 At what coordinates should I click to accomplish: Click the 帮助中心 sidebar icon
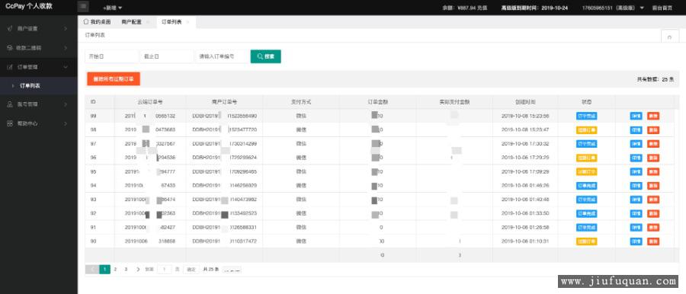click(10, 123)
